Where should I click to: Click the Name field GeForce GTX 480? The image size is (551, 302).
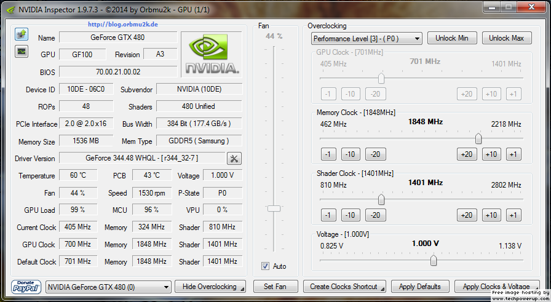(117, 38)
